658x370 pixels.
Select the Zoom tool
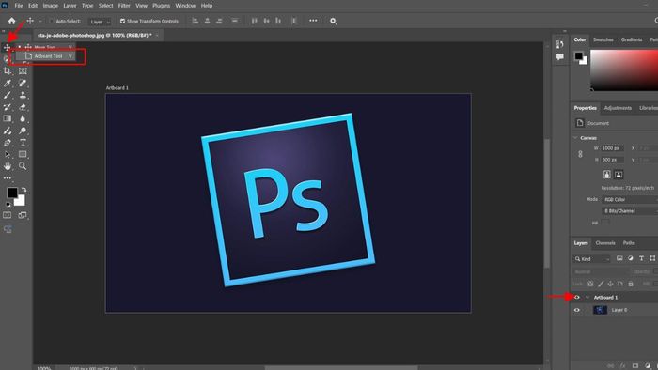pos(23,166)
